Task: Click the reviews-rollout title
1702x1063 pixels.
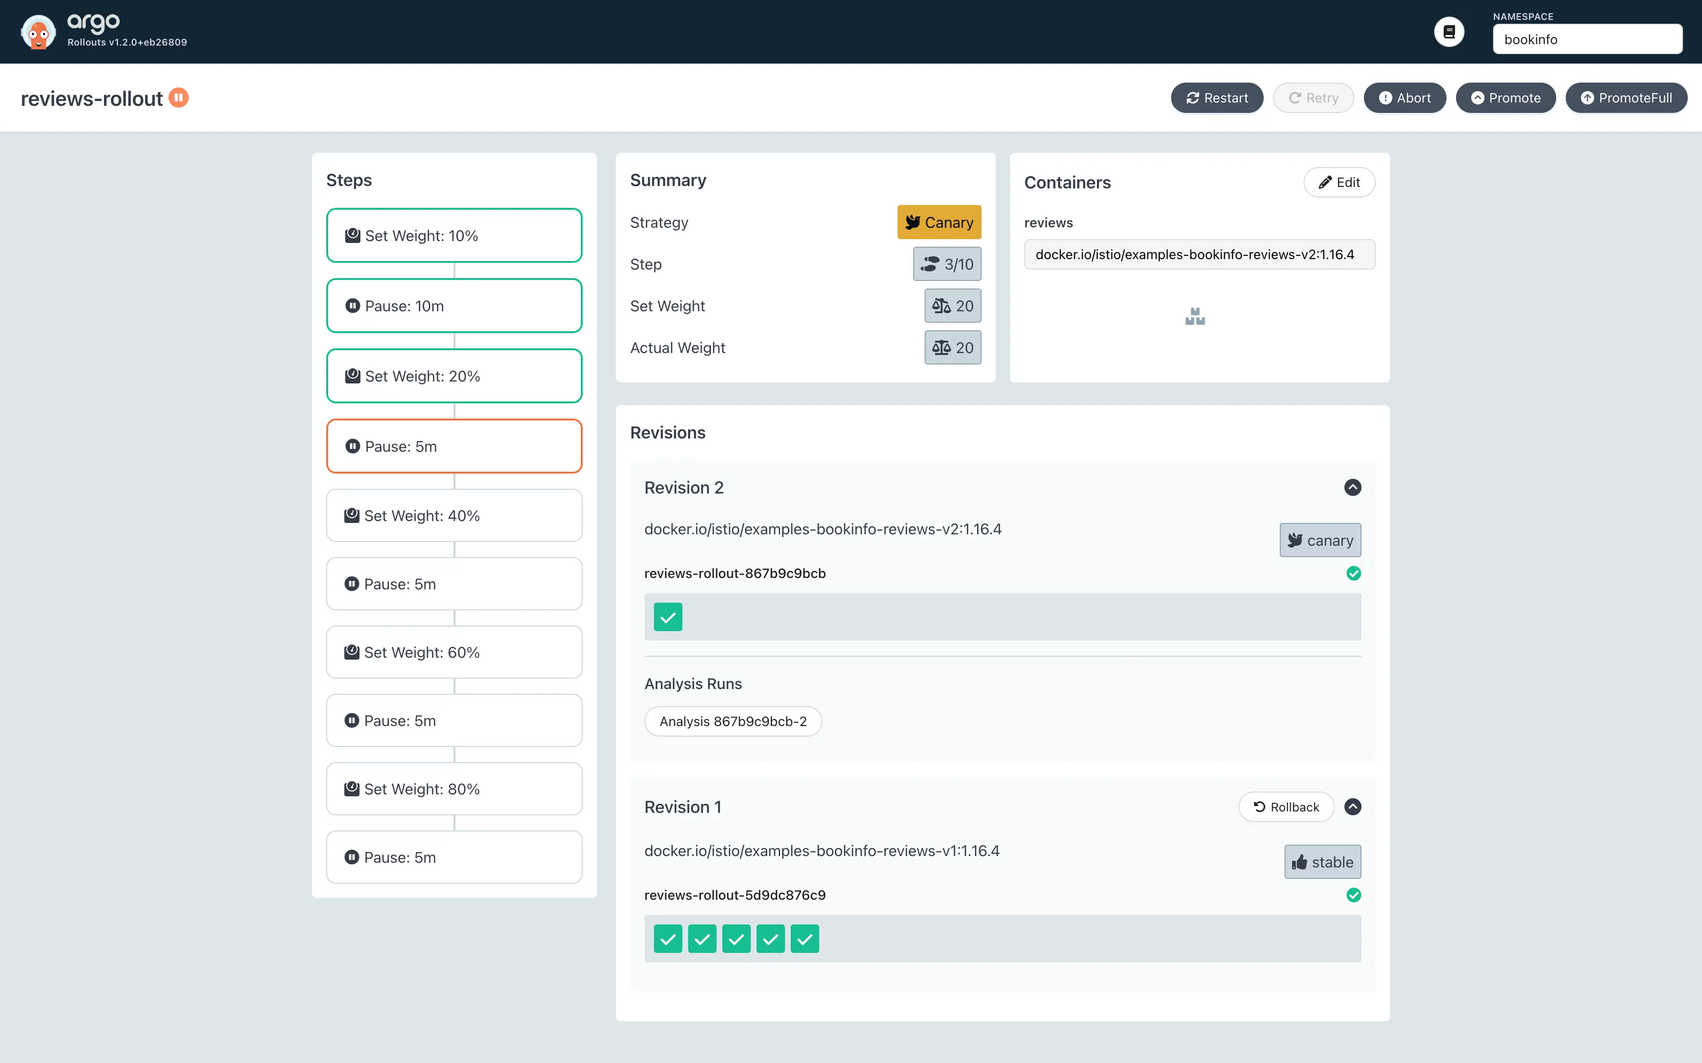Action: pyautogui.click(x=92, y=98)
